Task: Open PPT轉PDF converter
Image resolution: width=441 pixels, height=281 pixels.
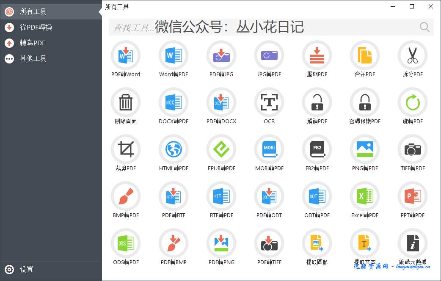Action: click(413, 196)
